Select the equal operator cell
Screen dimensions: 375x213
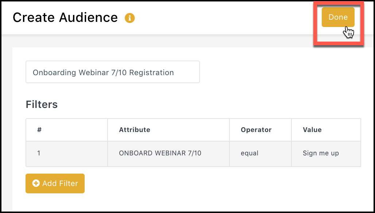click(260, 154)
